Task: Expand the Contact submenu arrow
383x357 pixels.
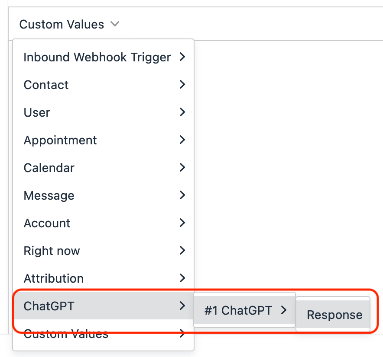Action: [182, 84]
